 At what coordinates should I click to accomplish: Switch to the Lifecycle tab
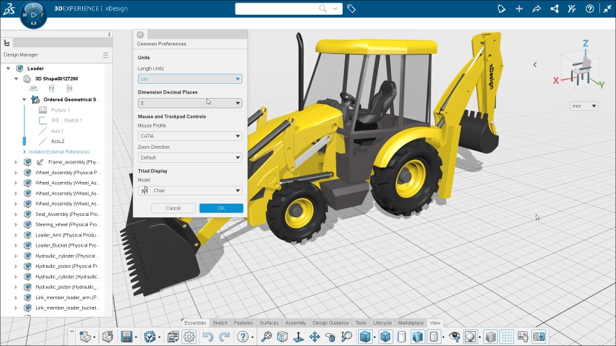382,323
